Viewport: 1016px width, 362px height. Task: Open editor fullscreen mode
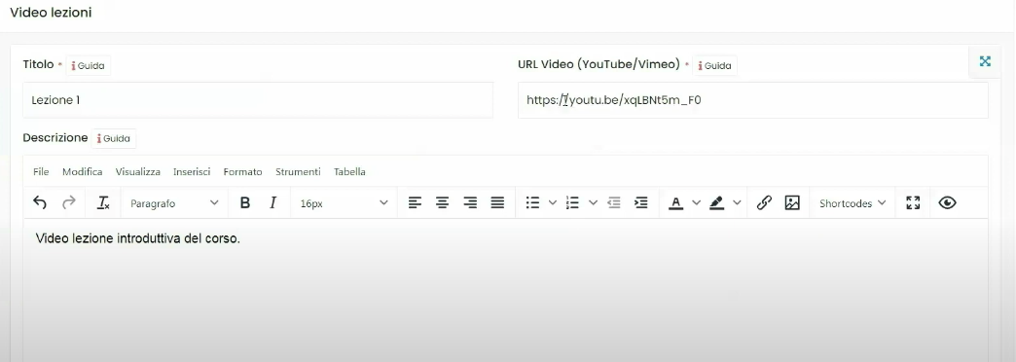click(x=913, y=203)
